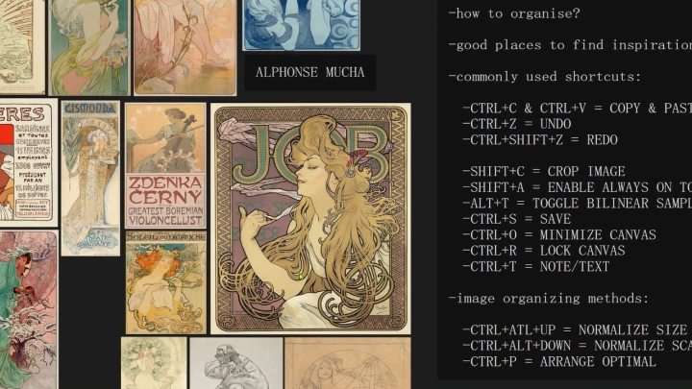The width and height of the screenshot is (692, 389).
Task: Click the 'CTRL+R = LOCK CANVAS' line
Action: click(544, 251)
